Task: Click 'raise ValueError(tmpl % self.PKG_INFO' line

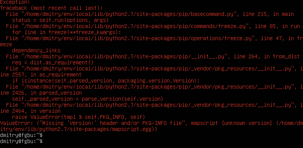Action: point(78,117)
